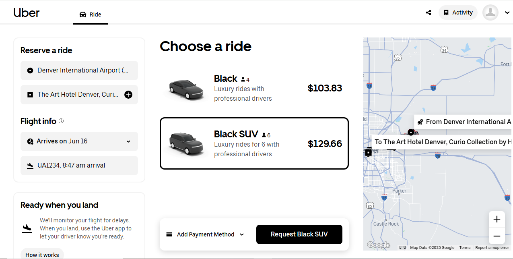Expand account chevron beside the avatar
The height and width of the screenshot is (259, 513).
pyautogui.click(x=507, y=13)
